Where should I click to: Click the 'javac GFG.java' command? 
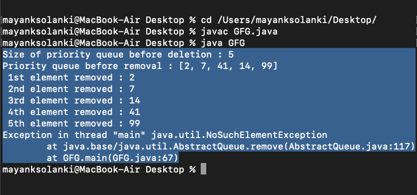(239, 31)
